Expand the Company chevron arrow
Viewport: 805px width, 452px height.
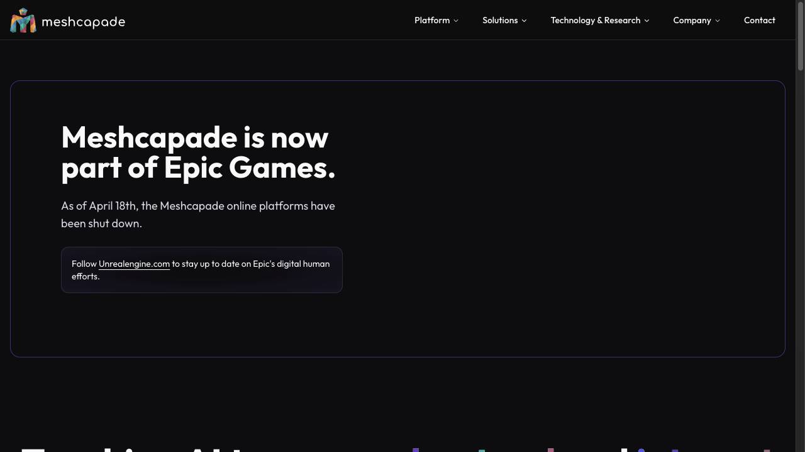click(718, 21)
